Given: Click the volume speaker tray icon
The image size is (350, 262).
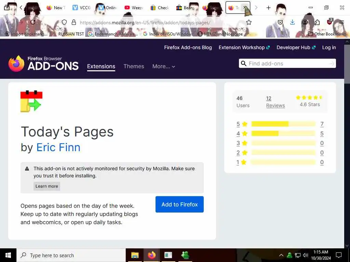Looking at the screenshot, I should pyautogui.click(x=306, y=255).
